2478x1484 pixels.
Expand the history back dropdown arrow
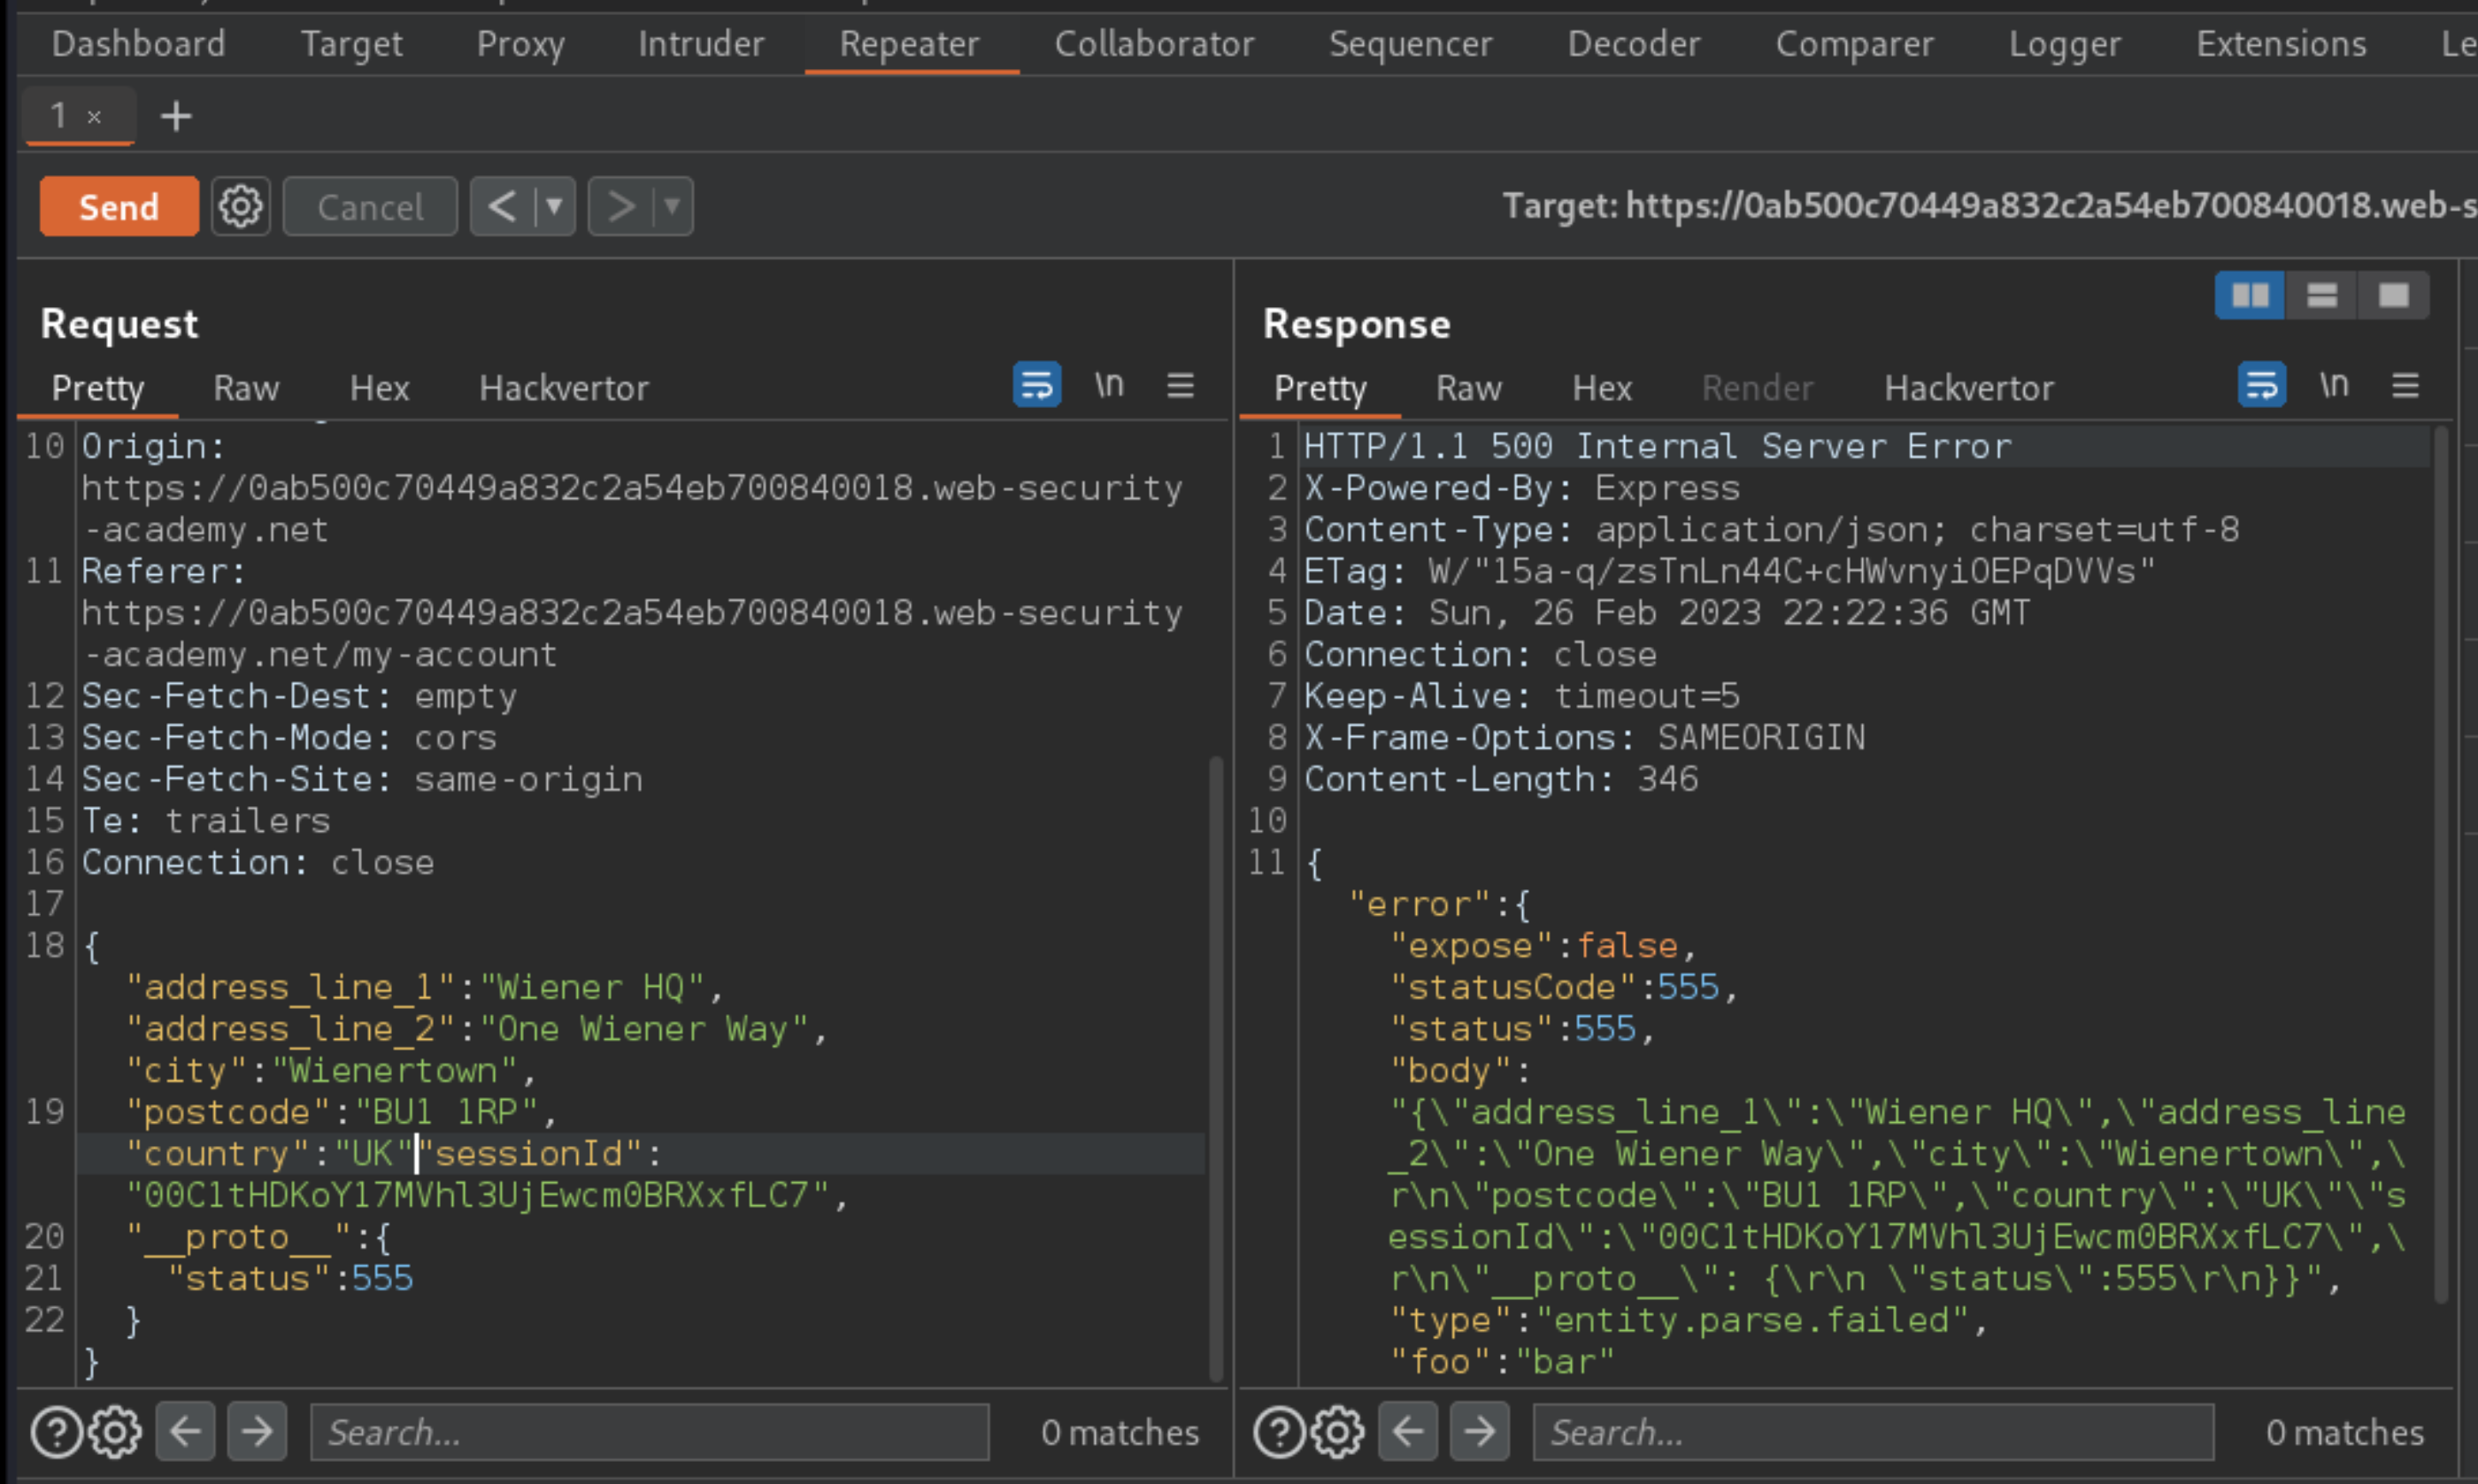(554, 207)
